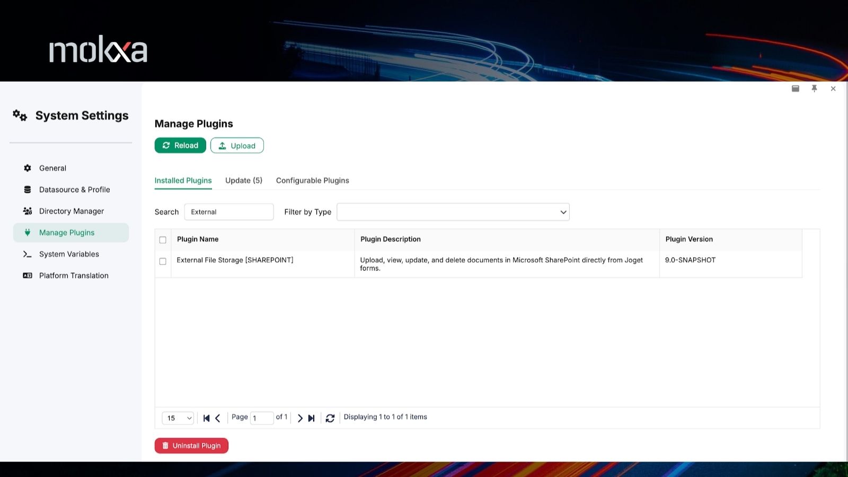
Task: Click the Upload button
Action: click(237, 146)
